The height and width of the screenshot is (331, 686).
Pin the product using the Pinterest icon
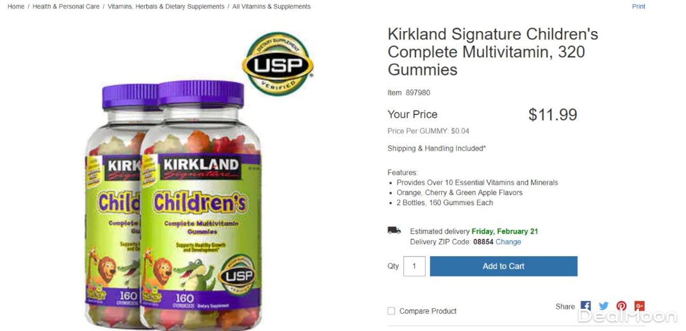click(x=621, y=306)
